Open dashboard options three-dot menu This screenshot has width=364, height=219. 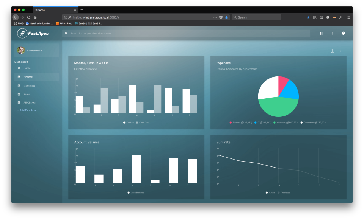tap(340, 51)
